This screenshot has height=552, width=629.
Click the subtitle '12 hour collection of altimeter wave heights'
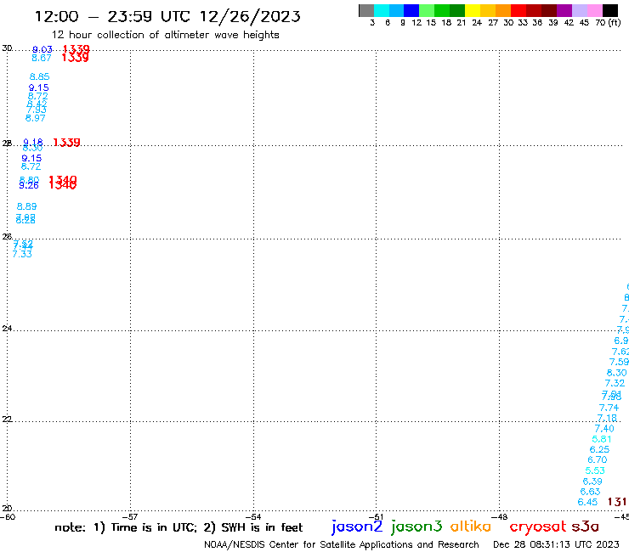click(x=165, y=35)
